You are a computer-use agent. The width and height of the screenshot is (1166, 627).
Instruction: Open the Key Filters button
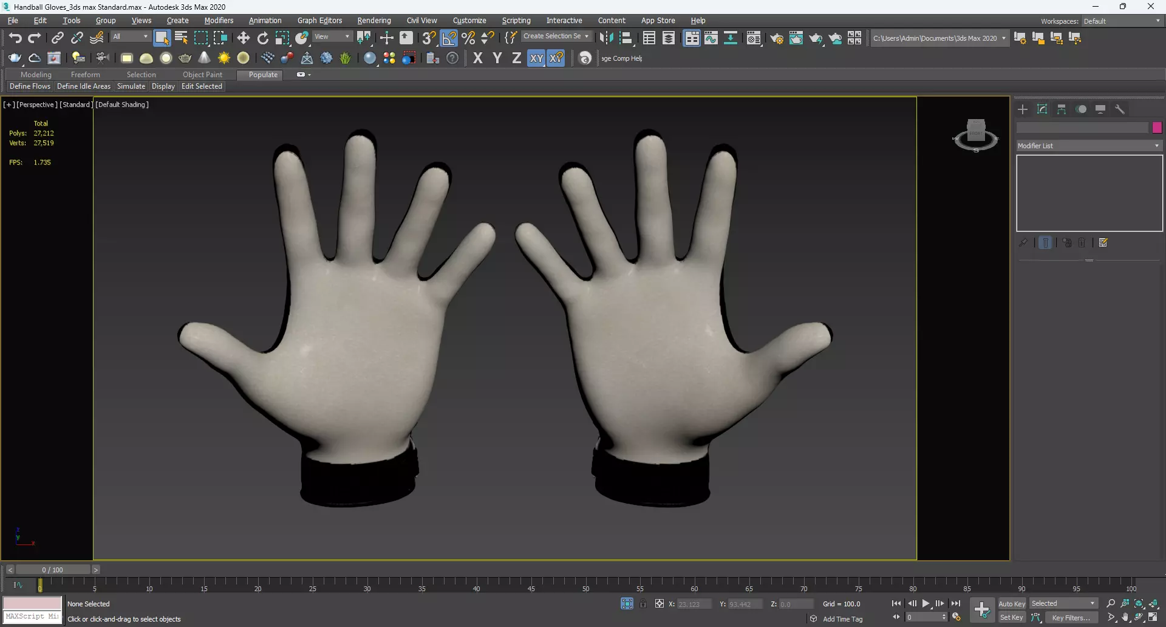tap(1071, 617)
